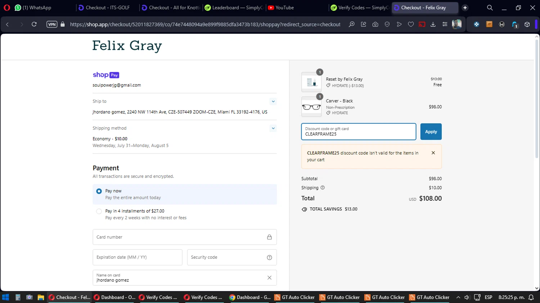Viewport: 540px width, 303px height.
Task: Apply the discount code
Action: (x=431, y=132)
